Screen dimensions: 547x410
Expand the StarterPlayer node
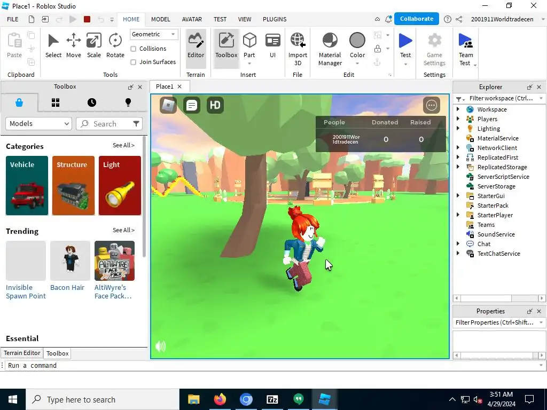click(x=458, y=215)
